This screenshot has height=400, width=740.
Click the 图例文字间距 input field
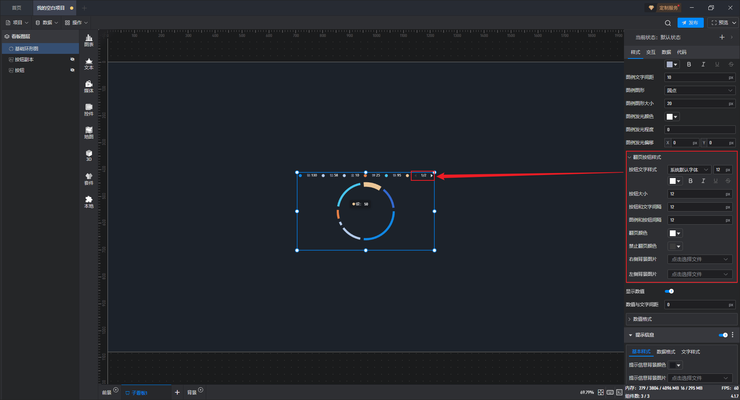coord(700,77)
